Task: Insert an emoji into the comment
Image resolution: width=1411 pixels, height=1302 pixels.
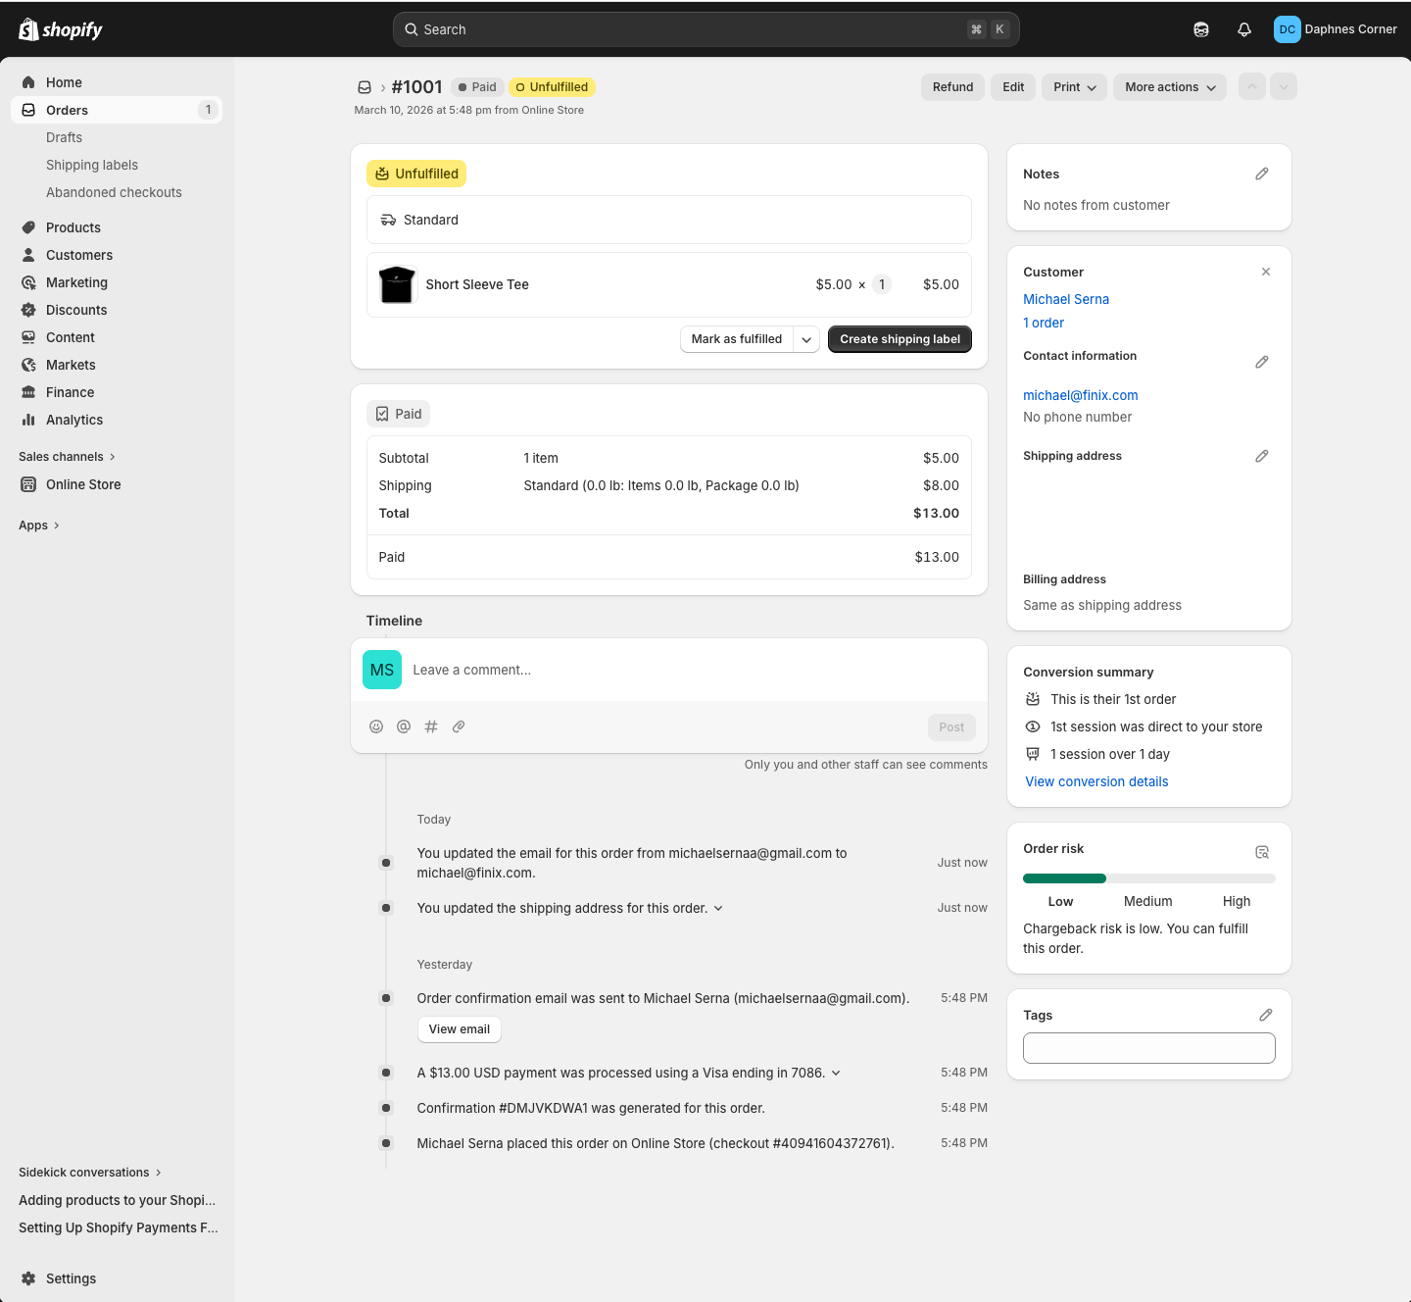Action: click(x=376, y=726)
